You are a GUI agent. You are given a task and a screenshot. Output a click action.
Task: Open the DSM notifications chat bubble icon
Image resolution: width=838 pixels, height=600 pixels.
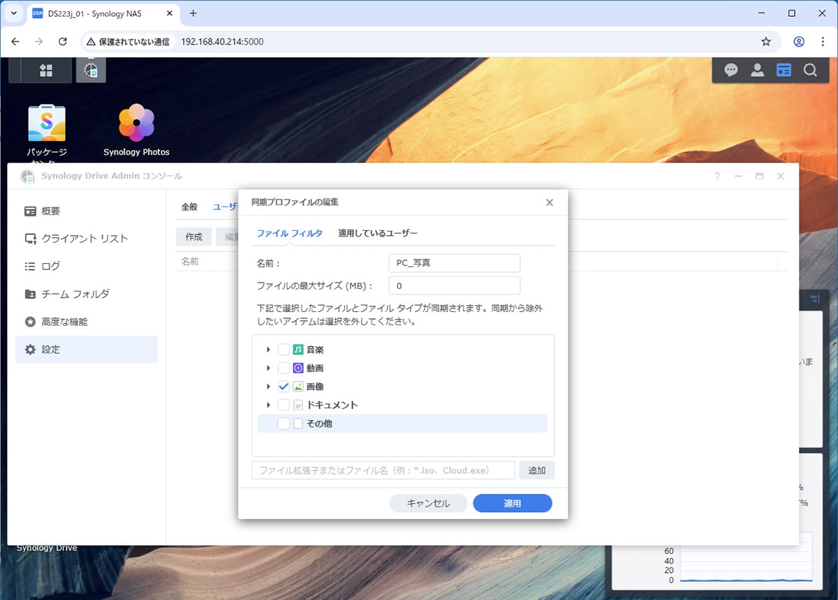point(731,70)
